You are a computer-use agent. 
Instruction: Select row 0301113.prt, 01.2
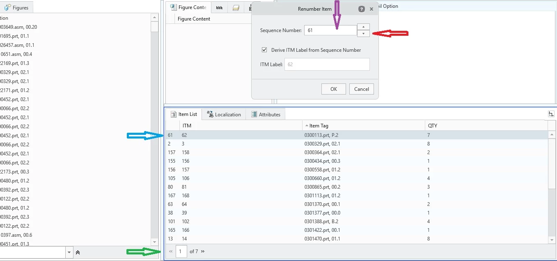(x=356, y=196)
